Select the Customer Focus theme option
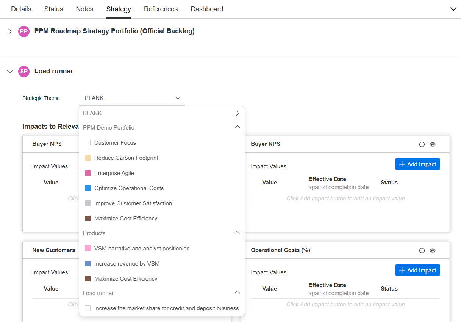The height and width of the screenshot is (322, 461). click(115, 143)
